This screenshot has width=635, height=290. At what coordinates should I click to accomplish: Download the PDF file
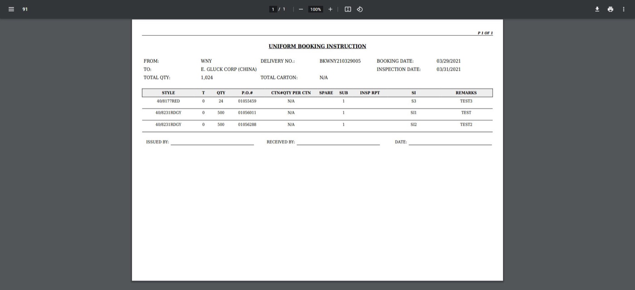(597, 9)
